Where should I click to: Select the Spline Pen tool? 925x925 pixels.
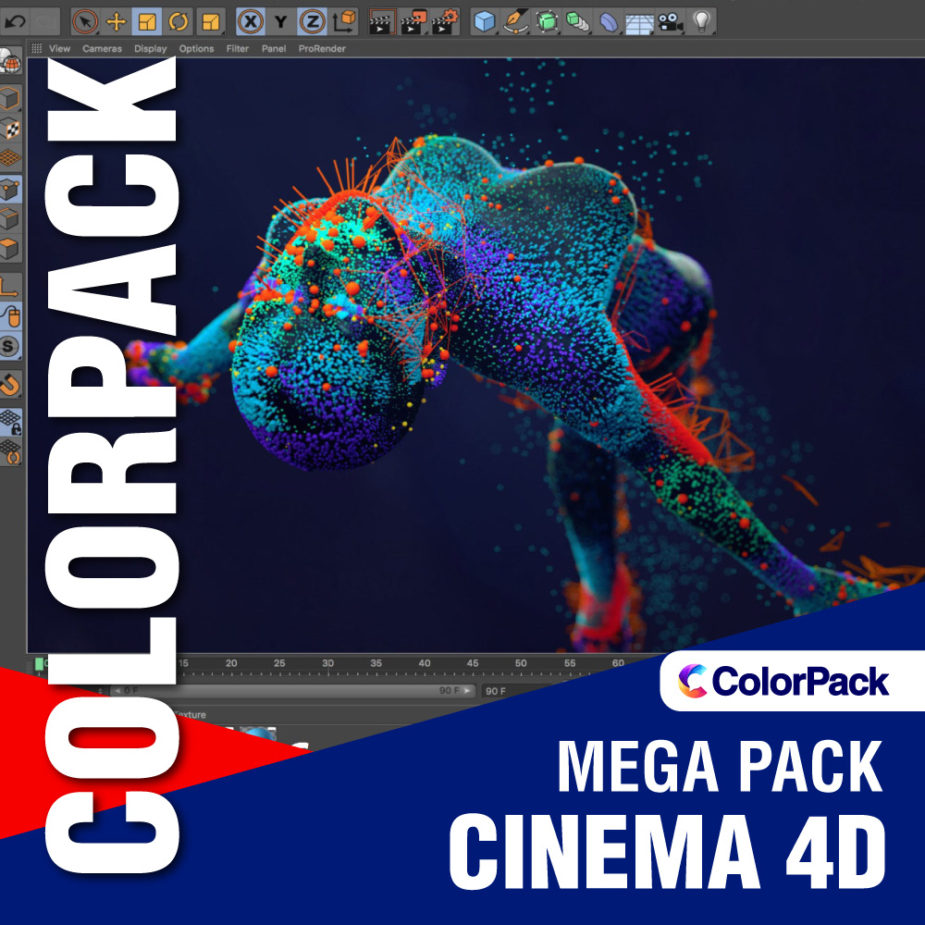point(515,20)
